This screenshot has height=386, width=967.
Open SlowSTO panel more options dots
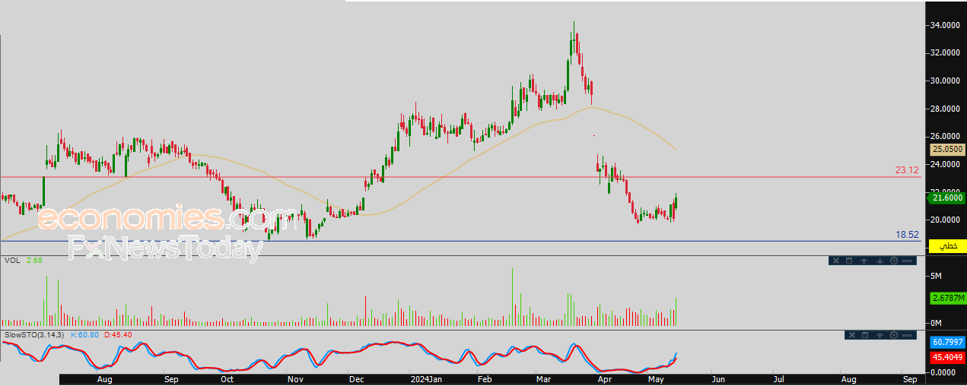coord(907,335)
